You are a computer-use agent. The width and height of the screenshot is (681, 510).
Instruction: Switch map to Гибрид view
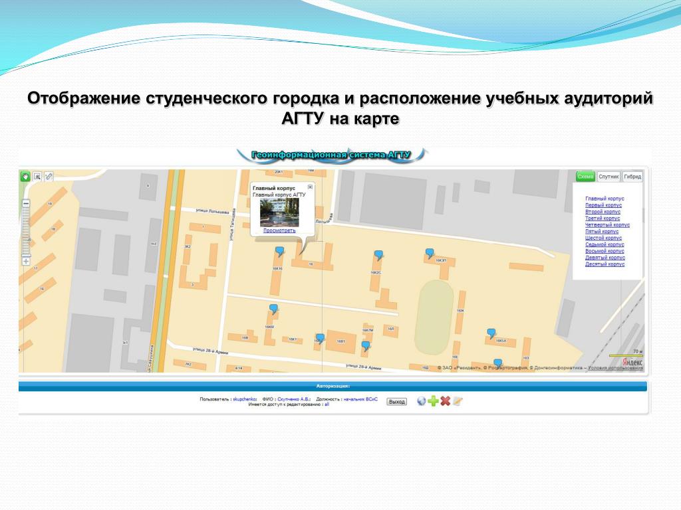tap(632, 177)
